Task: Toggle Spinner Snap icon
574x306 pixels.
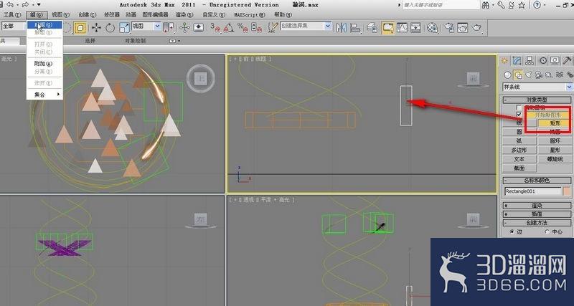Action: [256, 27]
